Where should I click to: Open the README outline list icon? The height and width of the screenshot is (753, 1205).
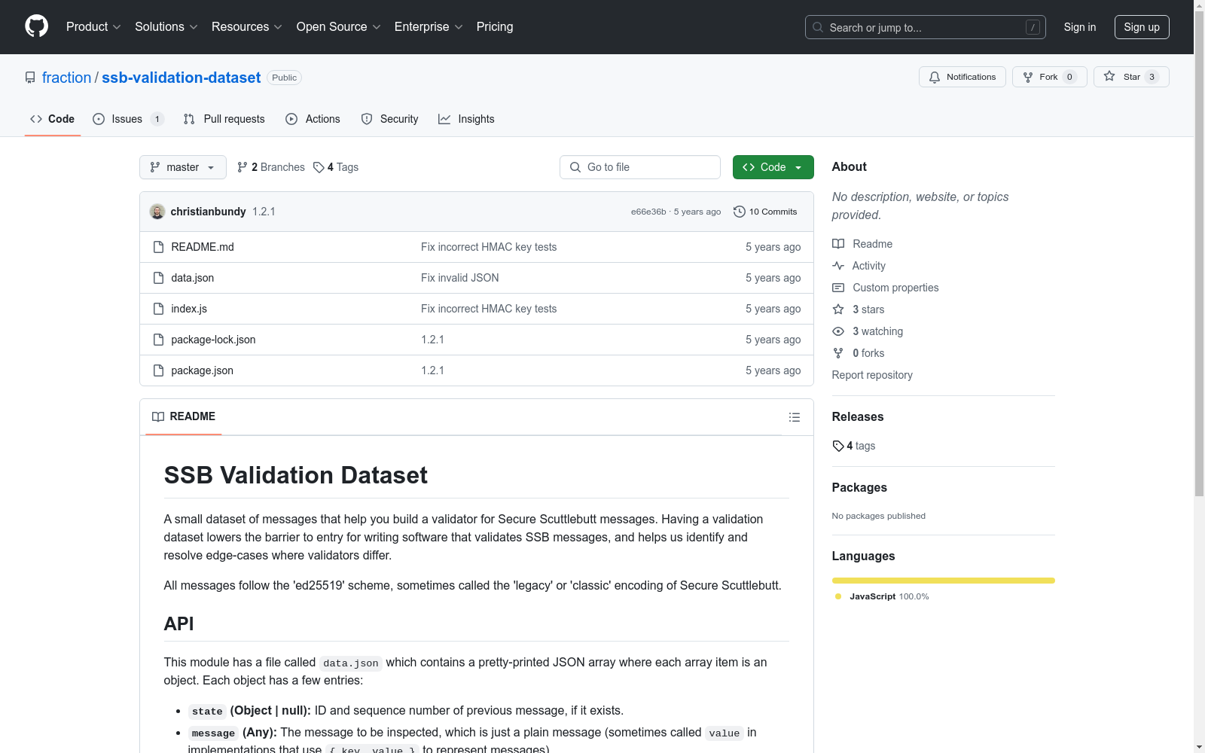pyautogui.click(x=795, y=417)
